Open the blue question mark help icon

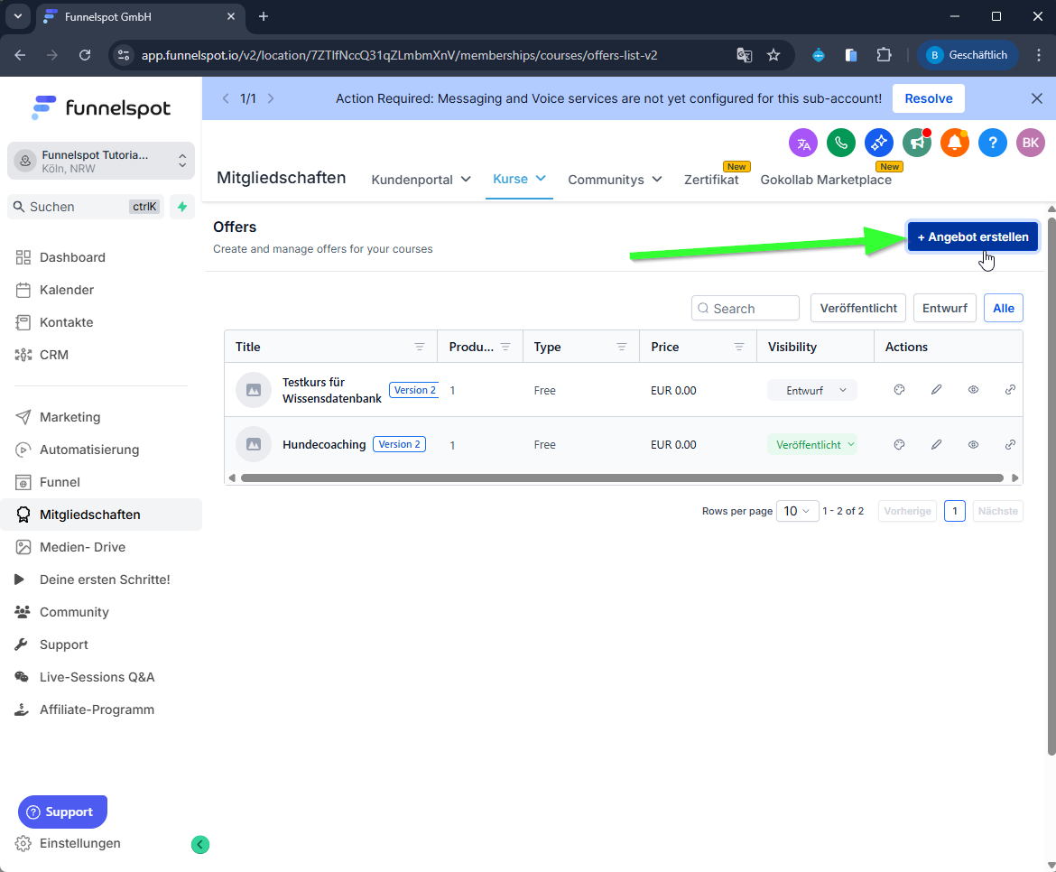pos(993,143)
